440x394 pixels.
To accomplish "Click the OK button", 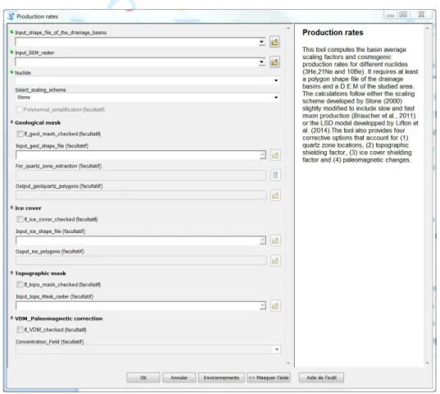I will click(143, 378).
